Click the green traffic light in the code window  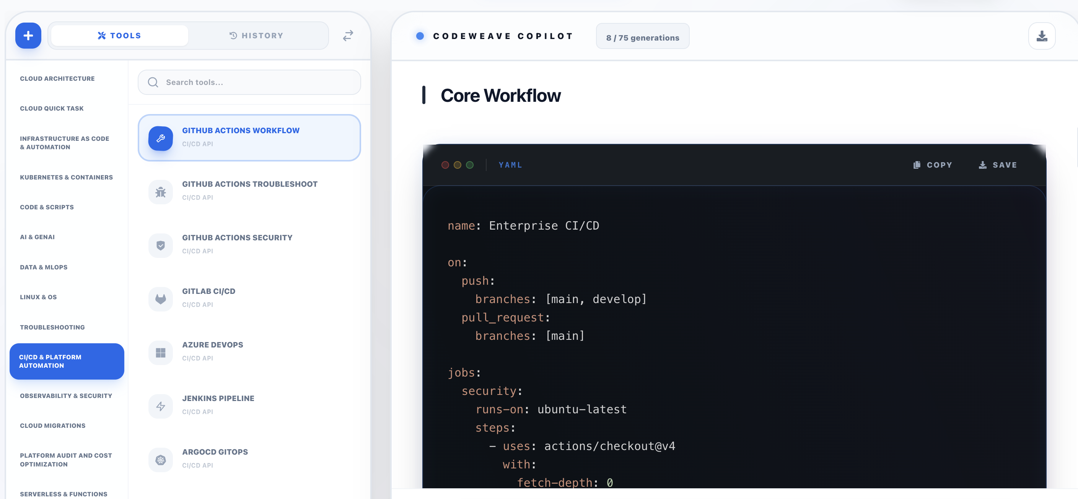click(x=470, y=165)
